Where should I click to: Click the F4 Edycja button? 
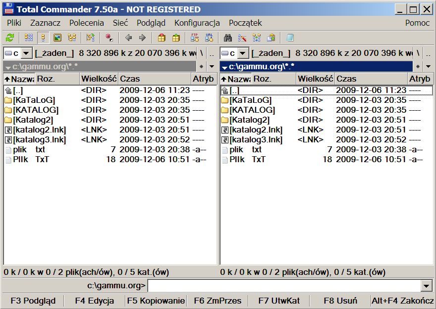(x=95, y=301)
